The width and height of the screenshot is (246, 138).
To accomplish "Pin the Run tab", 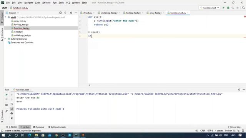I will point(7,111).
